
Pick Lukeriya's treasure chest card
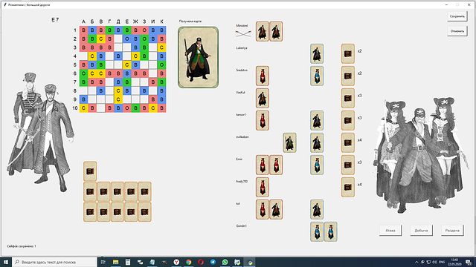(348, 53)
